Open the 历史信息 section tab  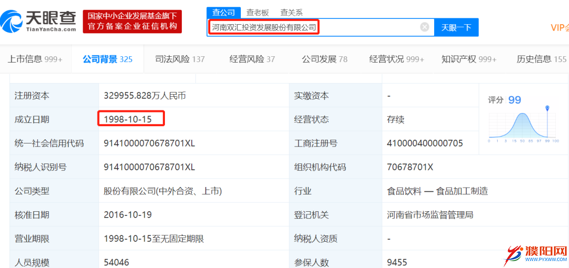coord(542,59)
